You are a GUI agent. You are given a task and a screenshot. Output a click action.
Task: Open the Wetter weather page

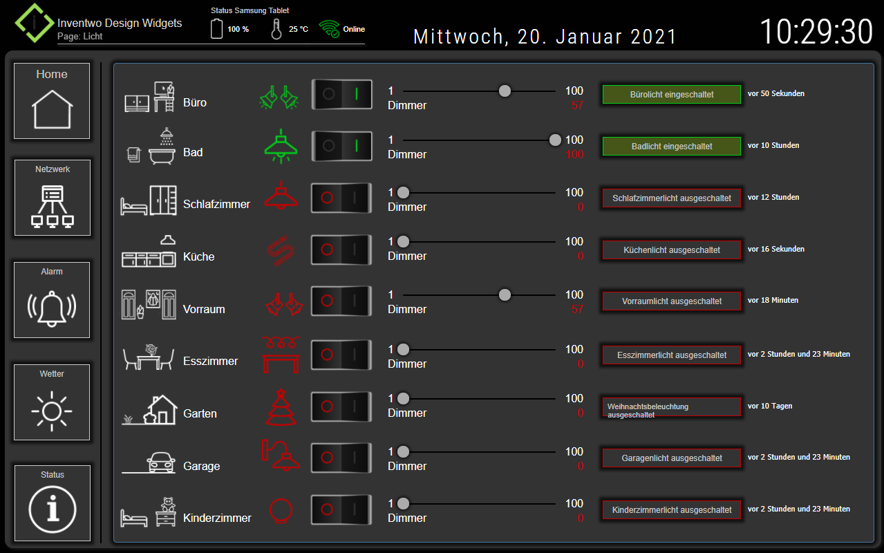coord(51,402)
